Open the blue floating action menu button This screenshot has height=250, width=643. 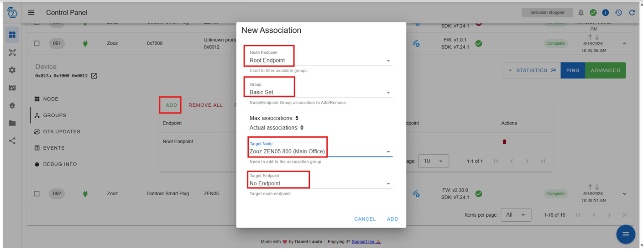coord(626,234)
